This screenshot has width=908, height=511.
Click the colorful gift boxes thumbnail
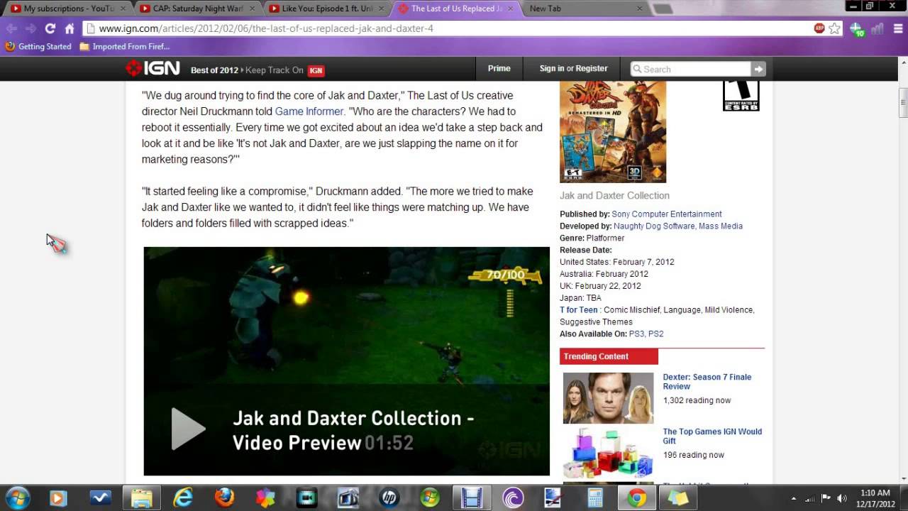click(x=608, y=453)
